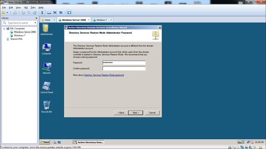Click the Server Manager quick launch icon

55,142
